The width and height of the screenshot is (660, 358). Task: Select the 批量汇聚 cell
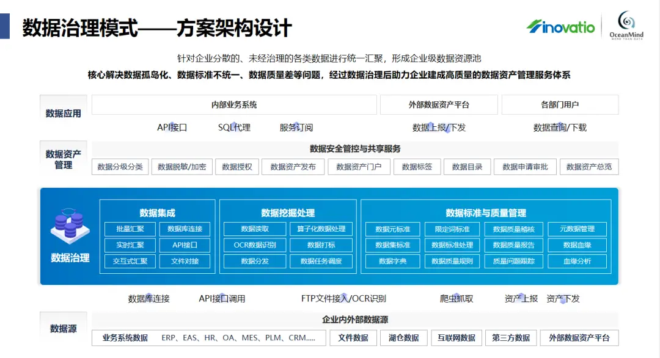point(130,229)
